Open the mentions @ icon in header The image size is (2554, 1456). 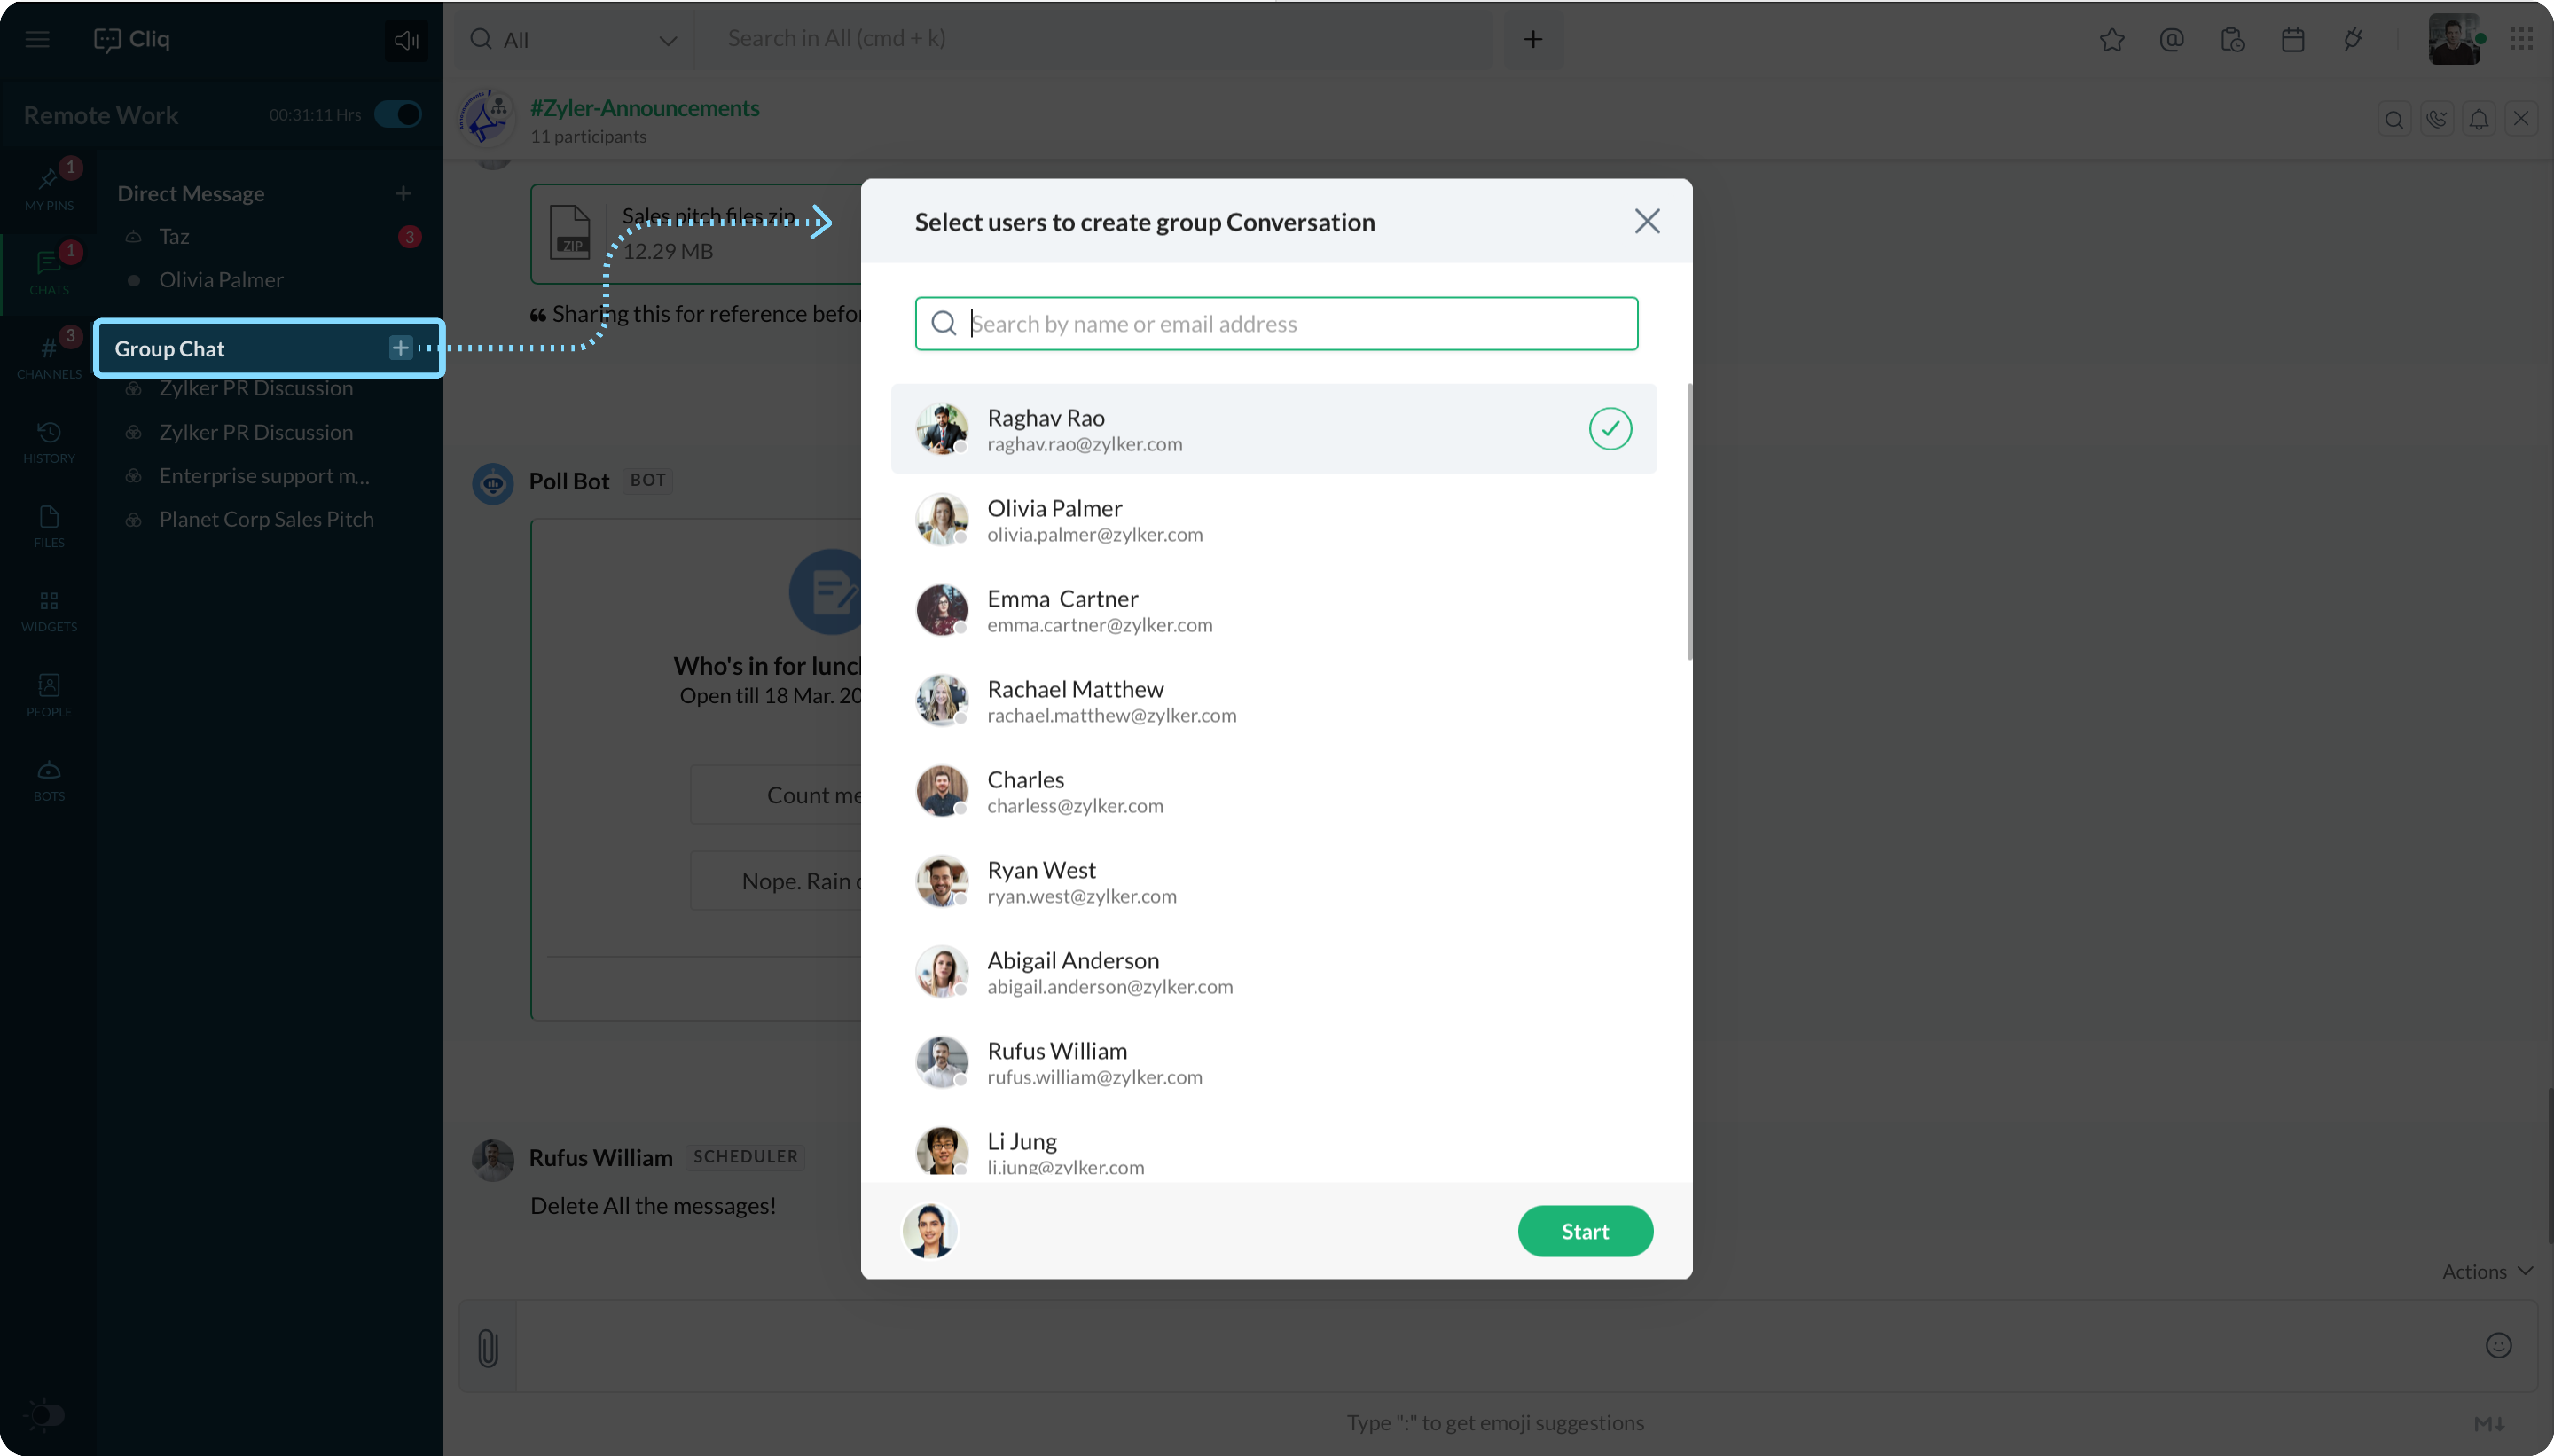pyautogui.click(x=2171, y=39)
